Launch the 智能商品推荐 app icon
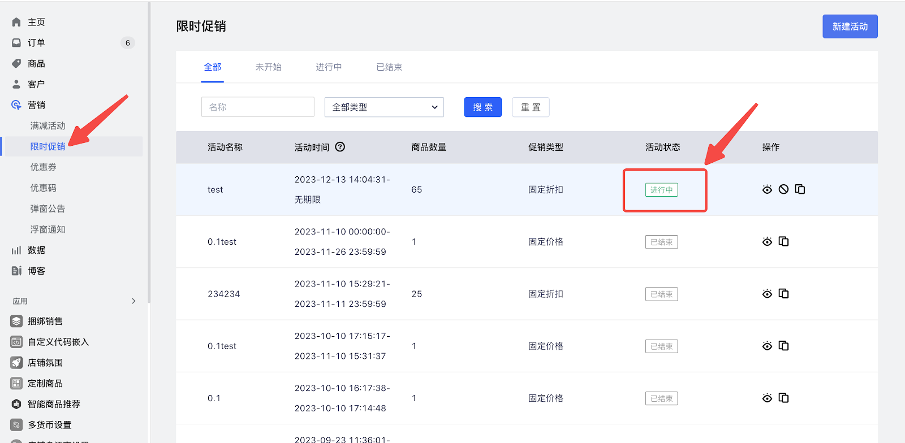The image size is (905, 443). 16,404
